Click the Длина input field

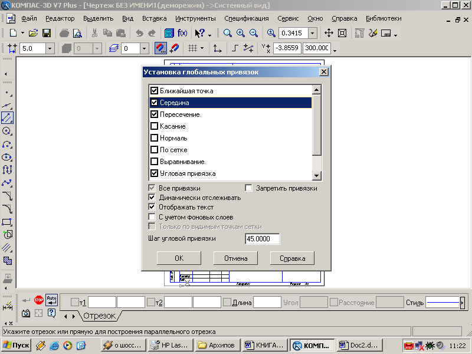[267, 302]
